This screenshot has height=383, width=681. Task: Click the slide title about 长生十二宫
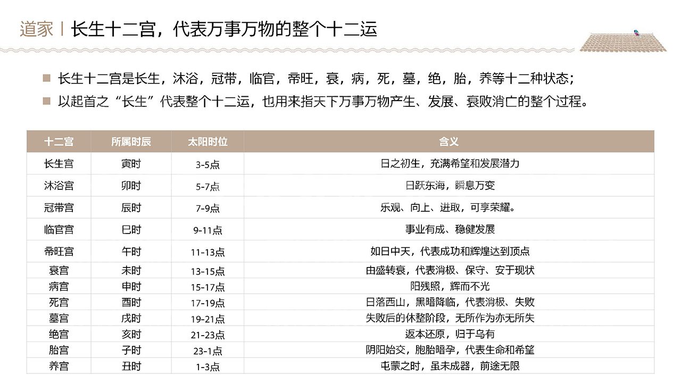pyautogui.click(x=224, y=29)
